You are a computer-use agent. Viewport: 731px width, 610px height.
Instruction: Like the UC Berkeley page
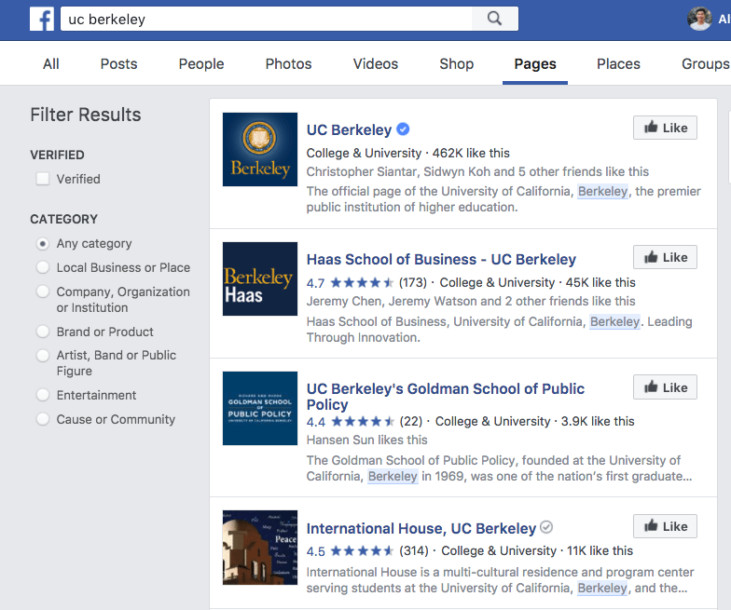tap(666, 128)
